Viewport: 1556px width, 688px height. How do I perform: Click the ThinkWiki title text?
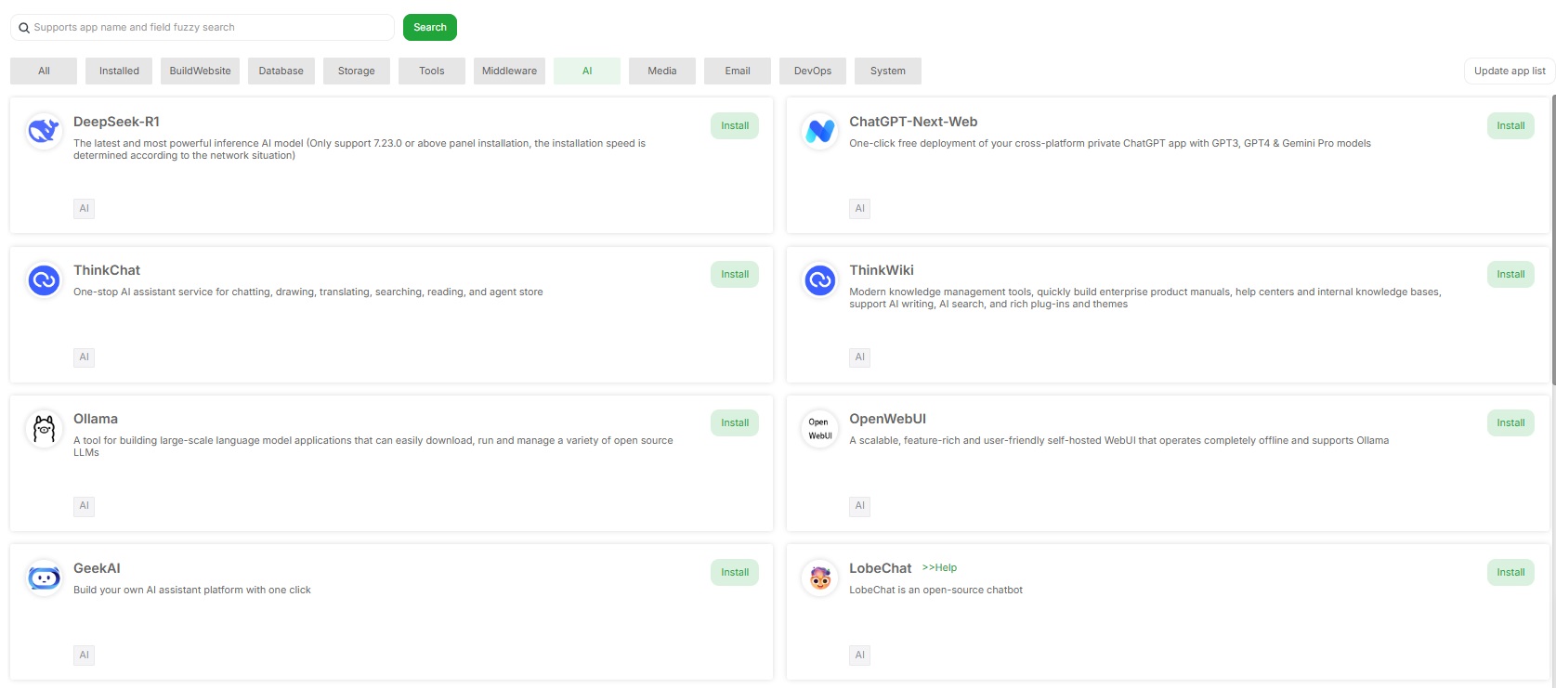click(882, 270)
